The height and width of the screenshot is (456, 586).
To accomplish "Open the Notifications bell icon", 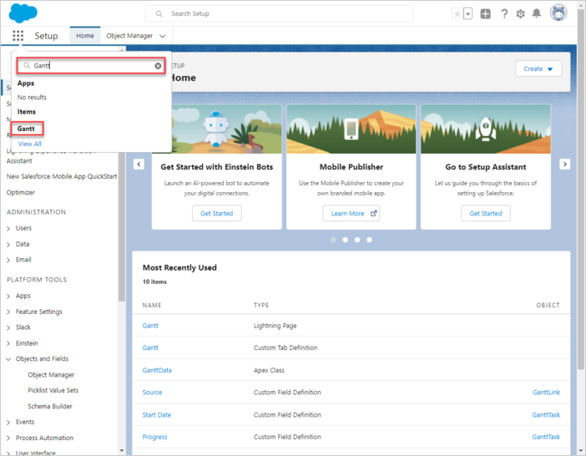I will (x=537, y=14).
